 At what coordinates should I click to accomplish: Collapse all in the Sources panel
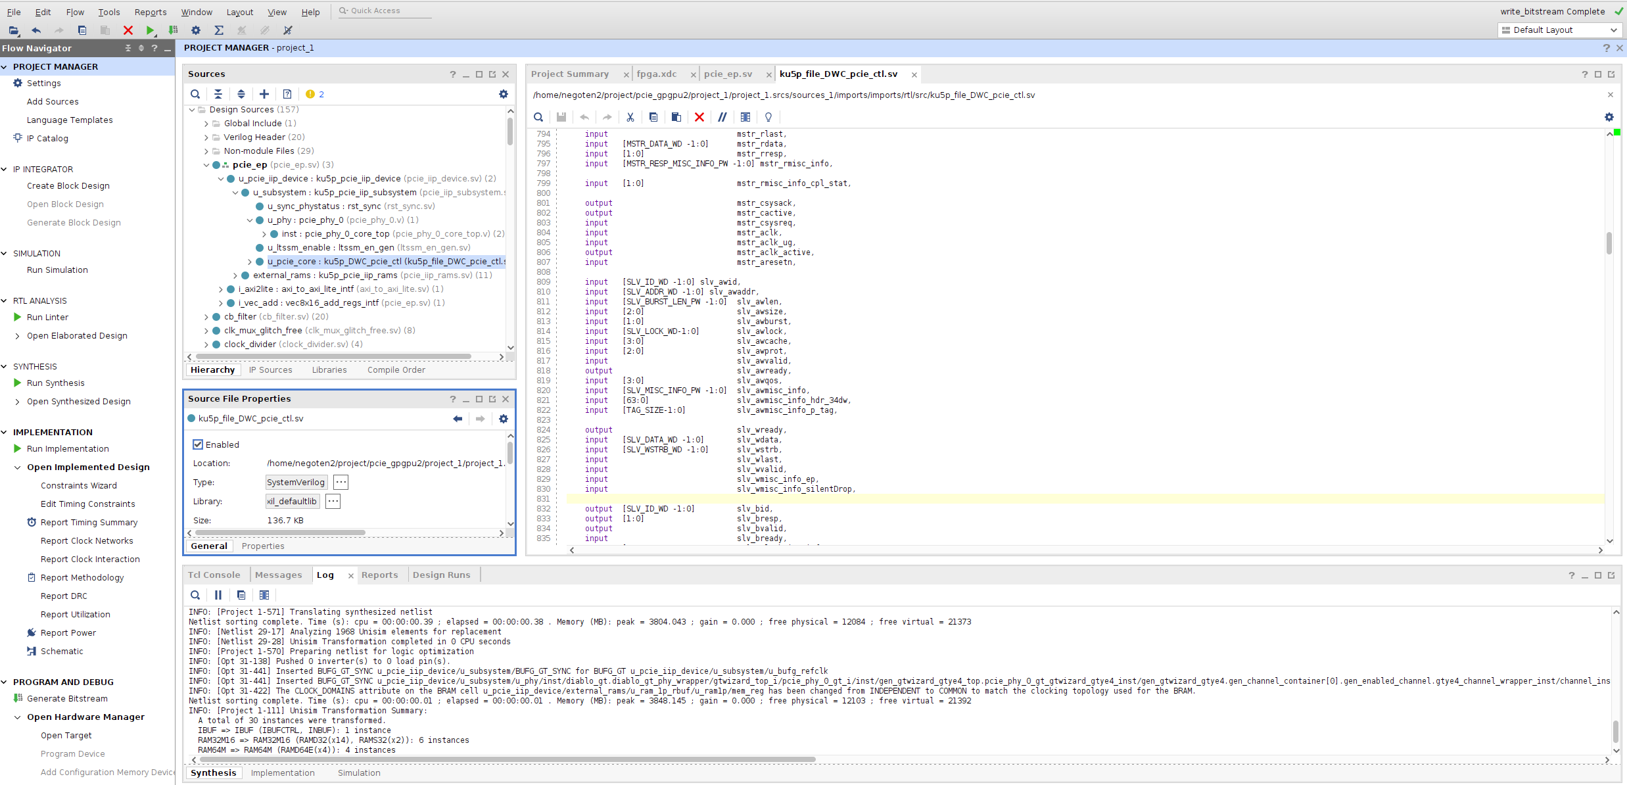(x=218, y=94)
